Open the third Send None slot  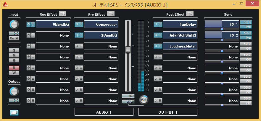222,46
